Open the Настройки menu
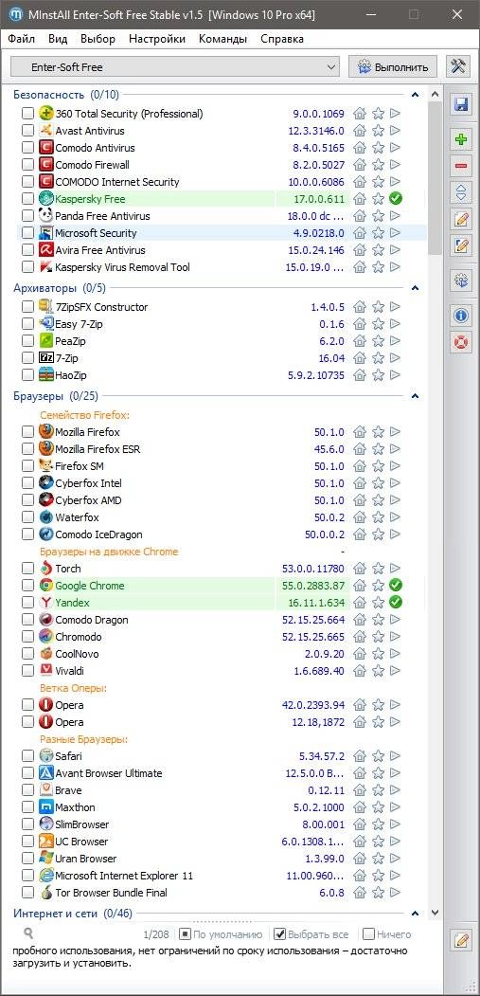Viewport: 480px width, 996px height. (x=157, y=39)
